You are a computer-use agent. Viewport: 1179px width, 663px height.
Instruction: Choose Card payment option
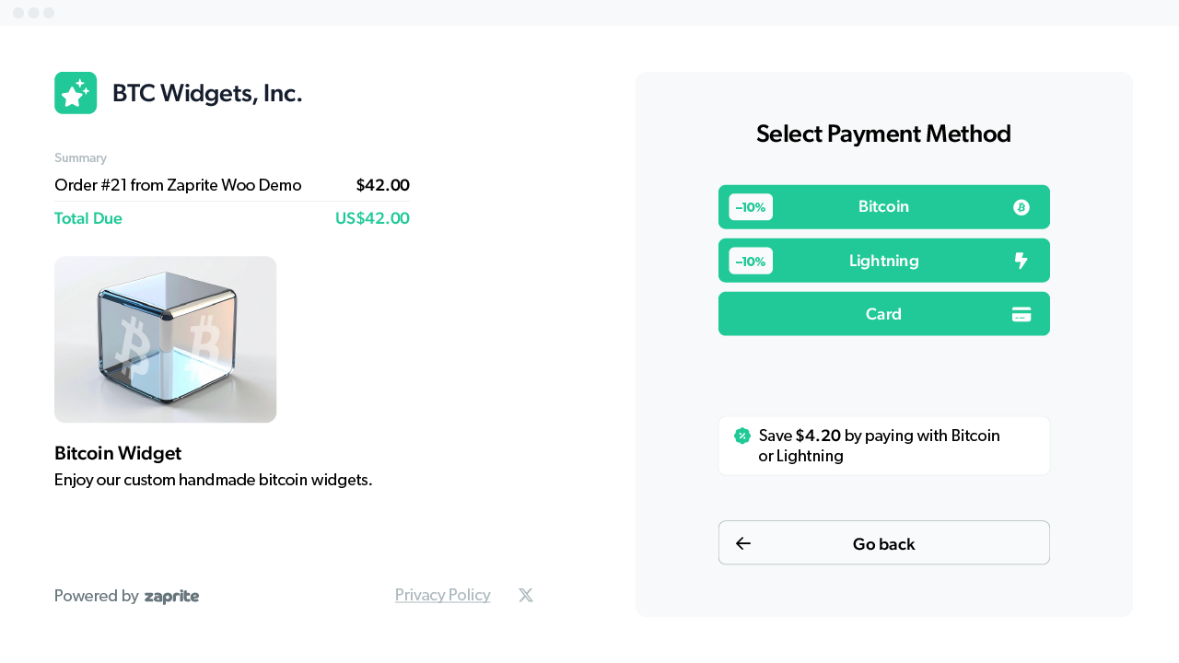point(883,313)
